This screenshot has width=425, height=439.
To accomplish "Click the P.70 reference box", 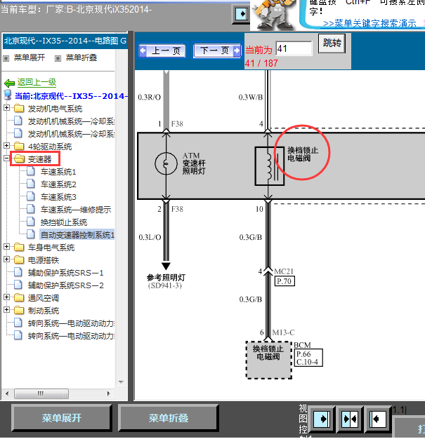I will [285, 281].
